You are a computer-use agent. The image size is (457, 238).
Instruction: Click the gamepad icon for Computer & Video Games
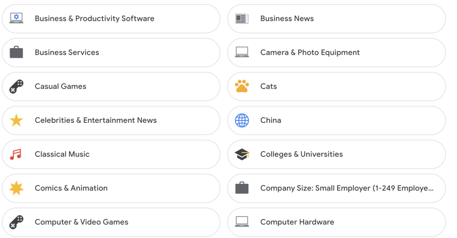(x=17, y=222)
